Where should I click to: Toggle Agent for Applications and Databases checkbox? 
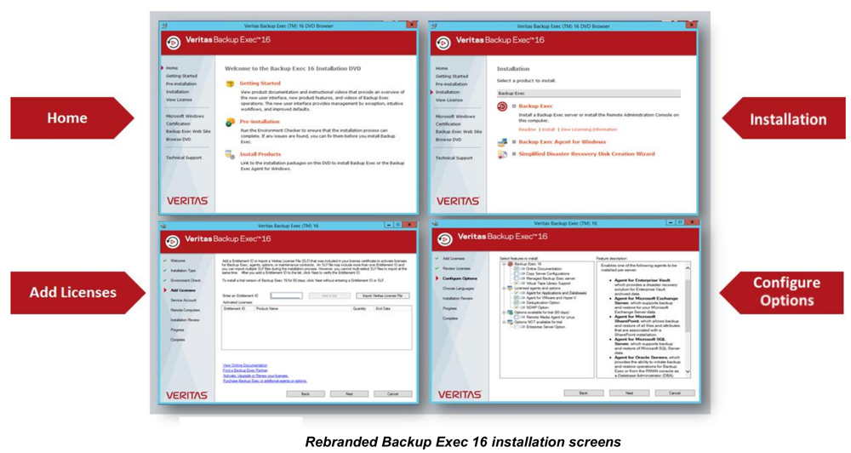(517, 293)
